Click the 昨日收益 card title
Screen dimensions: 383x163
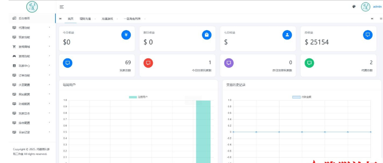click(149, 33)
